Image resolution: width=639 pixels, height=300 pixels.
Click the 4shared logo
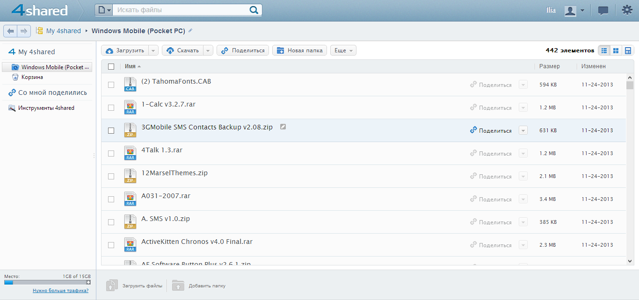click(39, 10)
